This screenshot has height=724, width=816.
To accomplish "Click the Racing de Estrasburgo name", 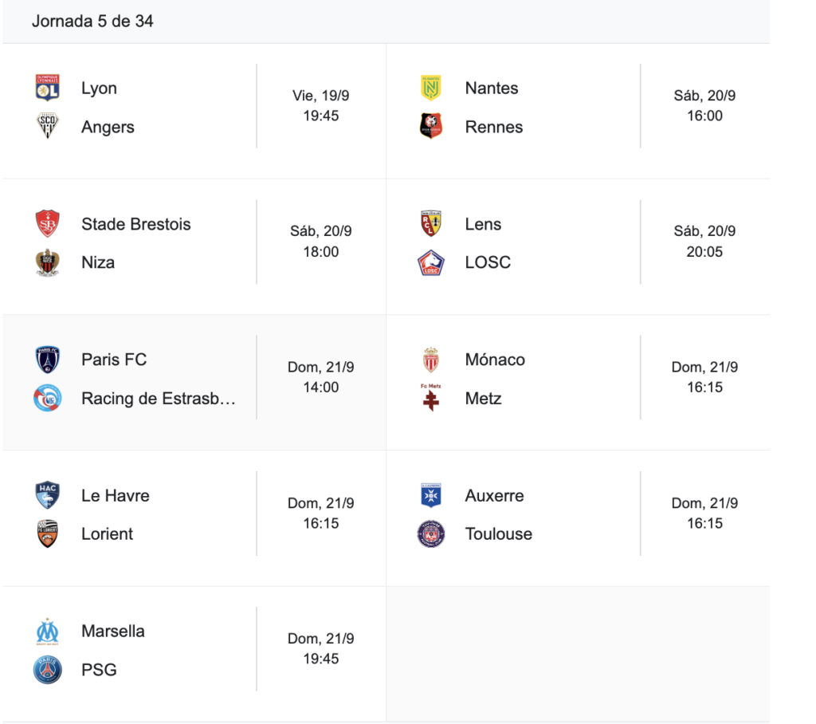I will (x=158, y=399).
